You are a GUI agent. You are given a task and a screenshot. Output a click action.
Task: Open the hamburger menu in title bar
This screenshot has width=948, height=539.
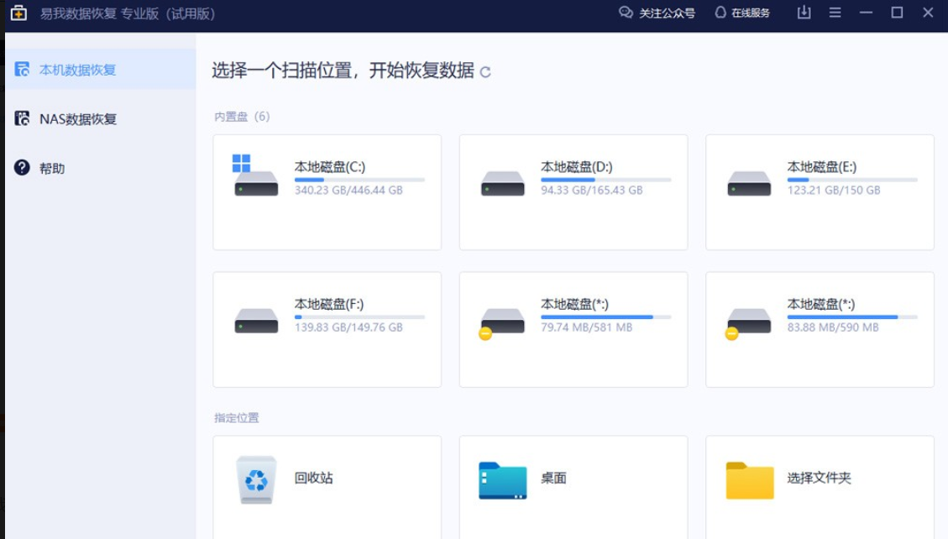tap(835, 13)
